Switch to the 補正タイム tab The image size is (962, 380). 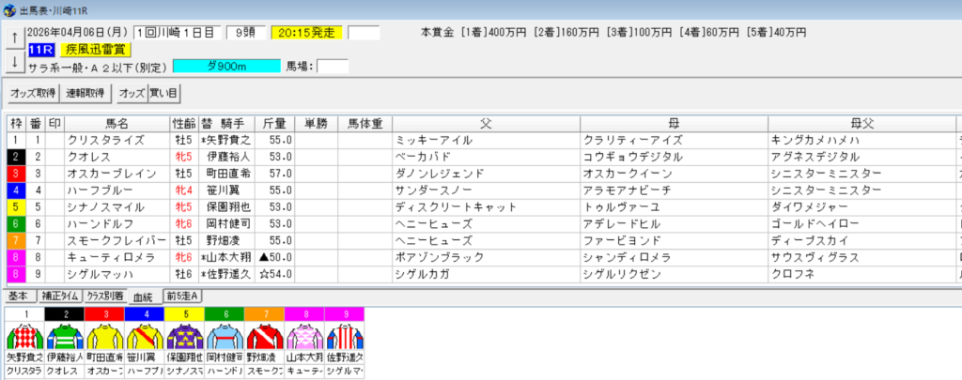click(59, 296)
